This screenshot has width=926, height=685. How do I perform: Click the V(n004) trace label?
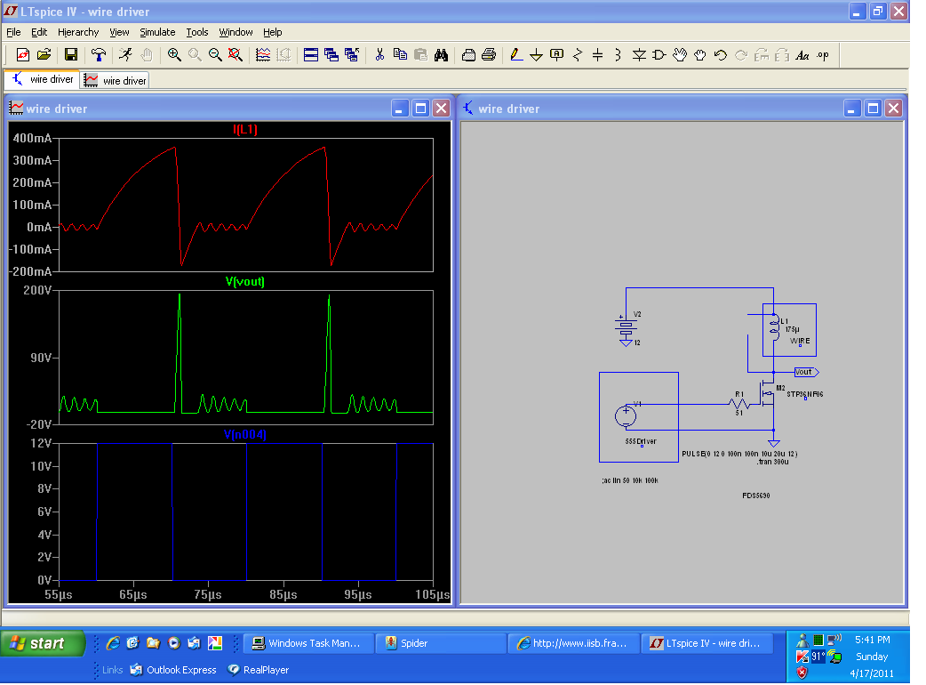pos(245,434)
